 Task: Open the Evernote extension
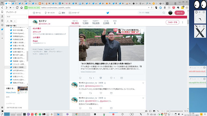pos(178,8)
